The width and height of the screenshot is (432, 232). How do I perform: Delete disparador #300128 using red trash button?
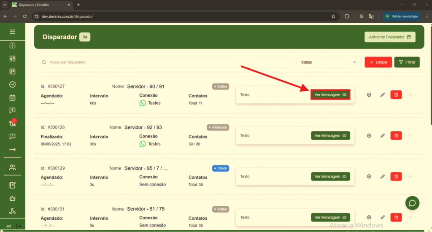click(x=396, y=135)
